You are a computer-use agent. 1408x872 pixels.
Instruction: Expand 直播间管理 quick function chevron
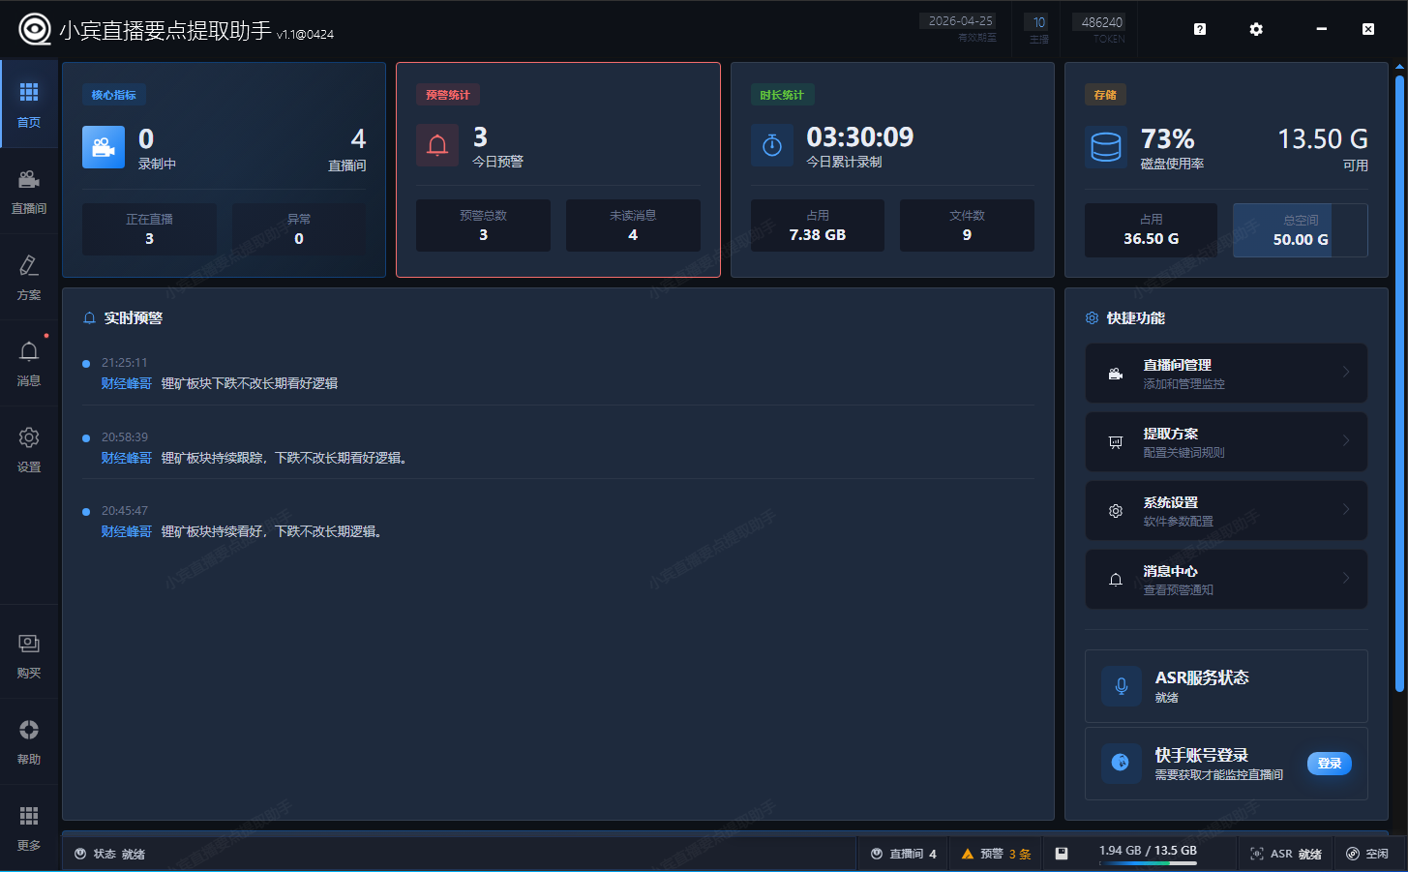click(x=1345, y=373)
